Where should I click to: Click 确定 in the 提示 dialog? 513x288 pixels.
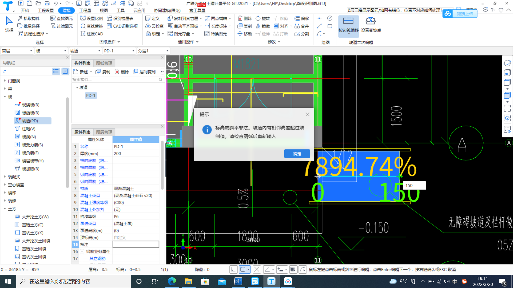click(x=297, y=154)
